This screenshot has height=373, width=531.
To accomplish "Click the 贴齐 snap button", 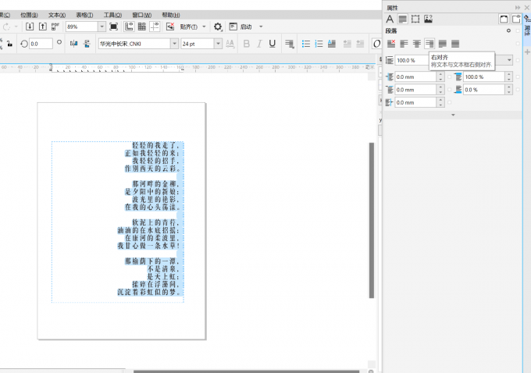I will (x=190, y=27).
